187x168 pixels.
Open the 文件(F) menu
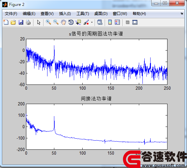[x=11, y=14]
